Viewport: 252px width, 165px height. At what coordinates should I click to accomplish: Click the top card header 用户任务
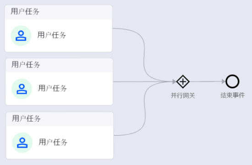tap(25, 11)
